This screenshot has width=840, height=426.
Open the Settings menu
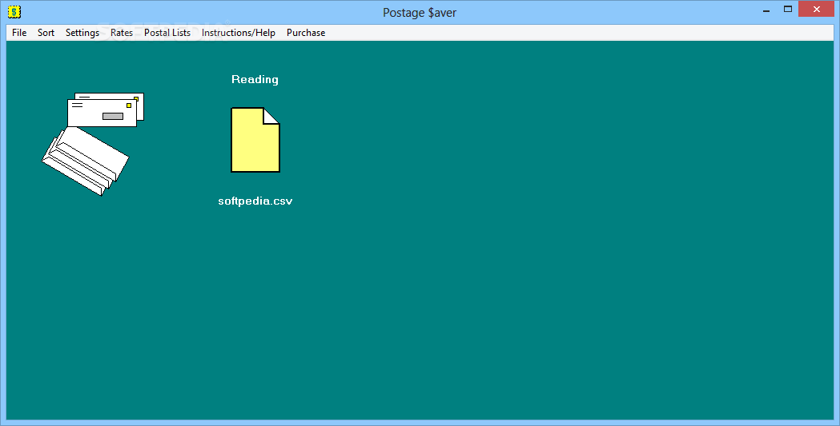pyautogui.click(x=82, y=33)
